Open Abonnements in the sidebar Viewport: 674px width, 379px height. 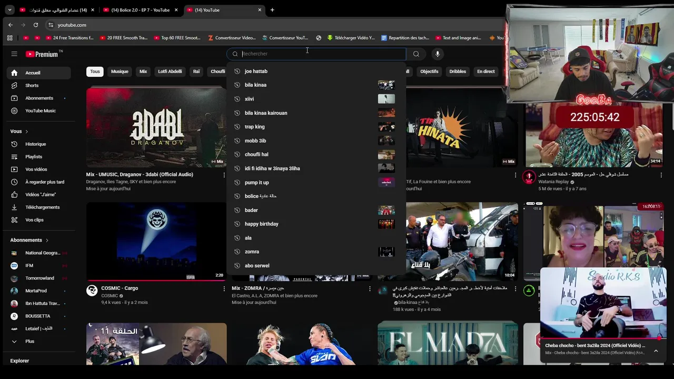point(38,98)
